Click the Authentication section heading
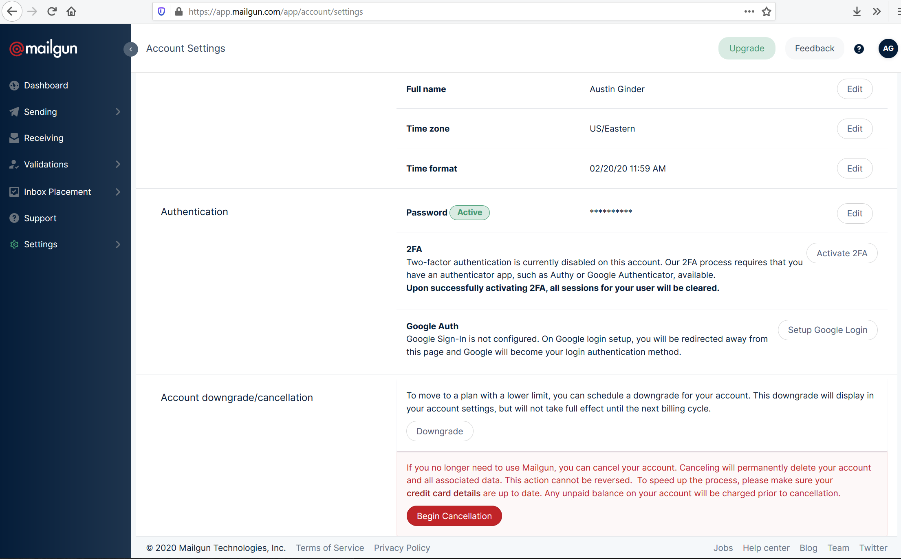The image size is (901, 559). 194,212
